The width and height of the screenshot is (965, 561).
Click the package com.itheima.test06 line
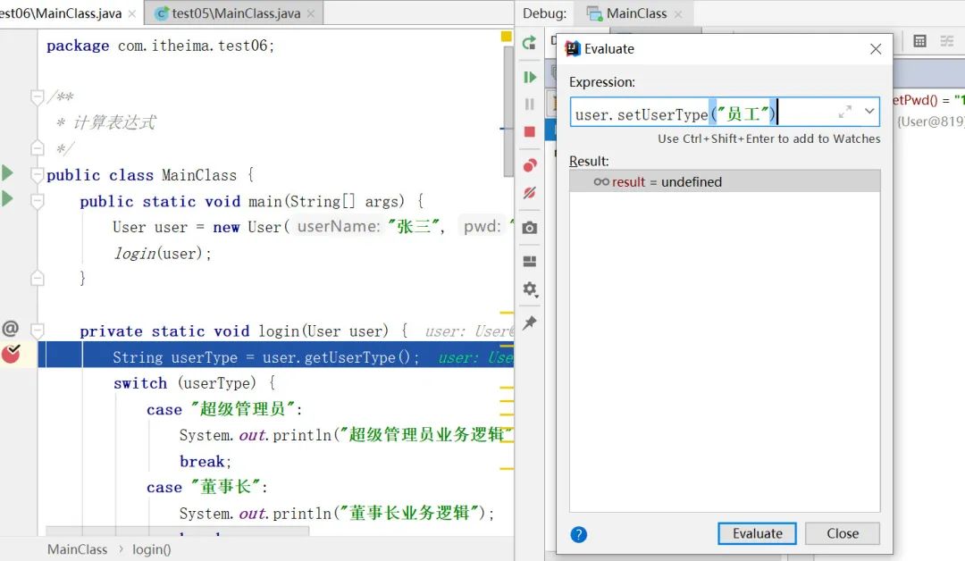click(x=160, y=46)
